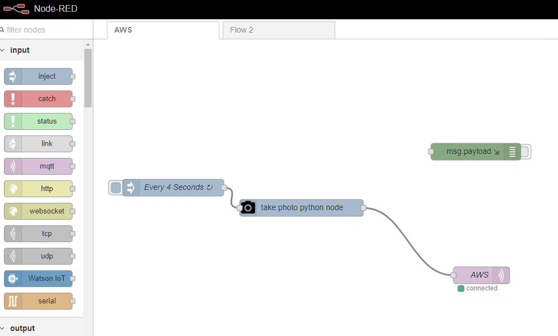Click the Node-RED title text

56,8
